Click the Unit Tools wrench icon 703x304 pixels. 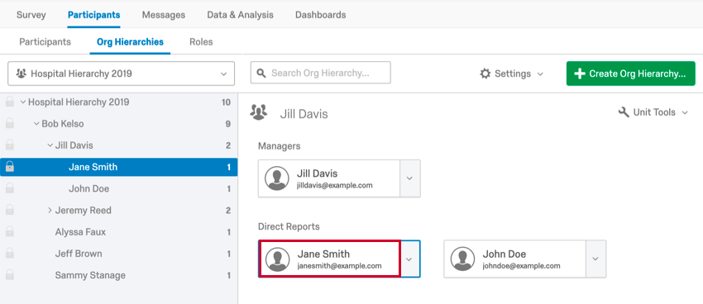(x=624, y=112)
